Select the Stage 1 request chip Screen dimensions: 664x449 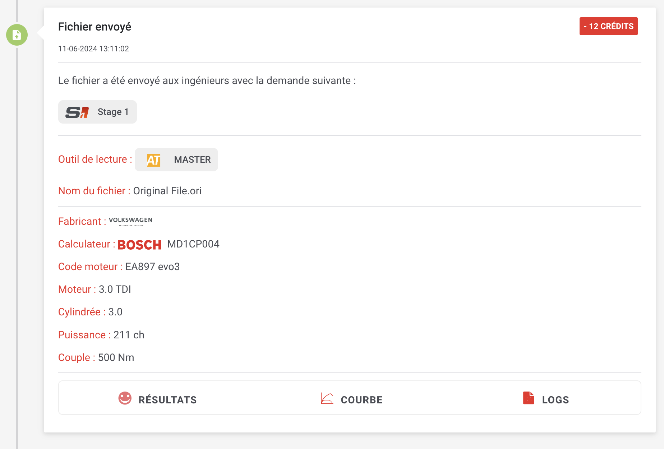pyautogui.click(x=97, y=112)
